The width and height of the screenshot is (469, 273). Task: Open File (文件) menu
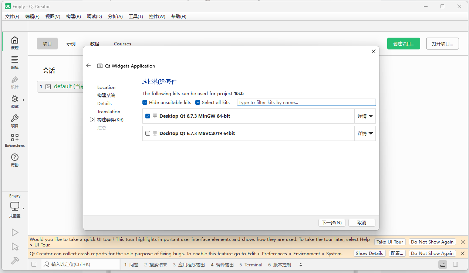pos(12,17)
